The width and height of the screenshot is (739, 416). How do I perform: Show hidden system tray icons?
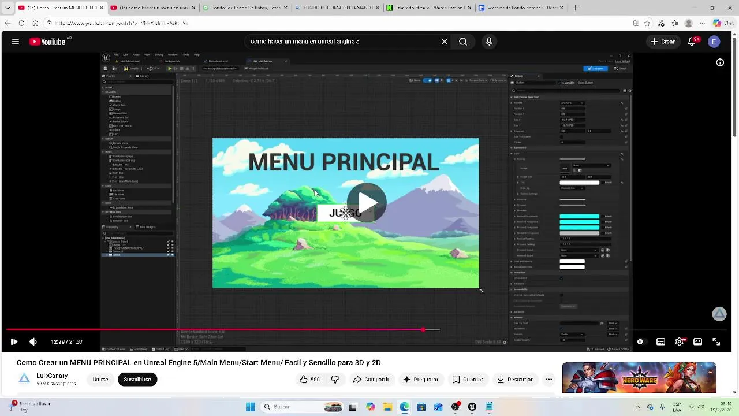pos(637,407)
